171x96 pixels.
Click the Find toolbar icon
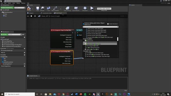tap(49, 8)
